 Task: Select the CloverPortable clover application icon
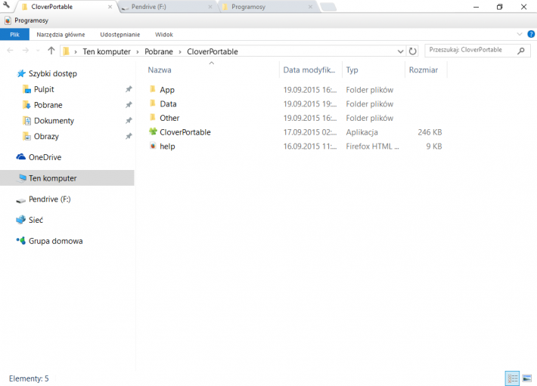coord(153,131)
